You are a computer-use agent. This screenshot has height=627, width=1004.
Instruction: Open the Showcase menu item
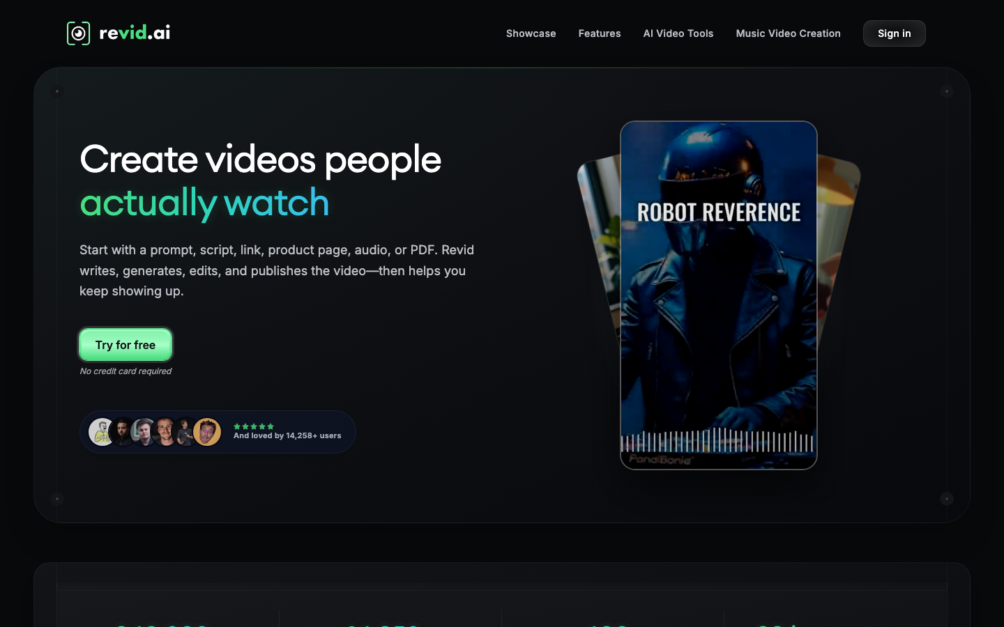531,33
